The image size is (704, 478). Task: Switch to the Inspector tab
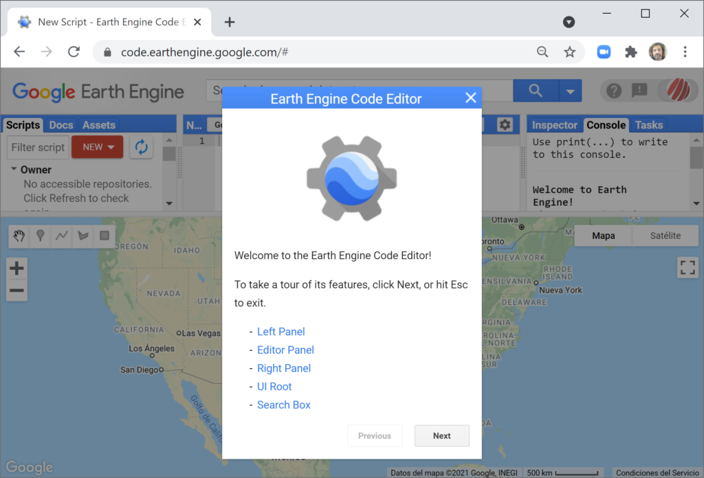tap(555, 125)
